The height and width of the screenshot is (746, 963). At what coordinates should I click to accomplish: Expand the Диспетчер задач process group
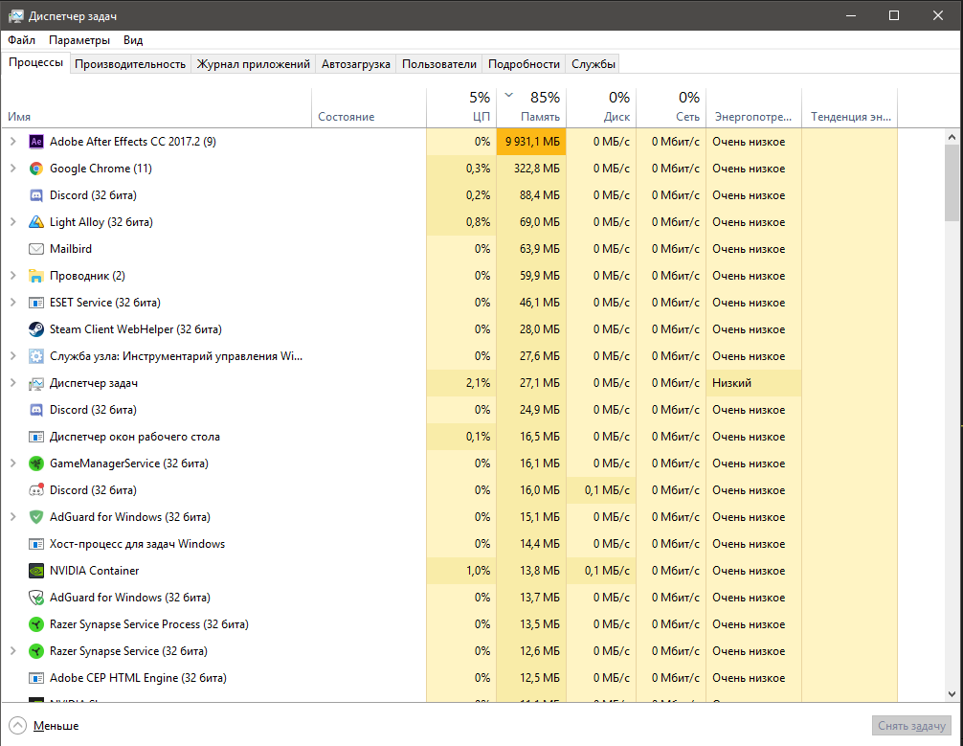click(12, 383)
